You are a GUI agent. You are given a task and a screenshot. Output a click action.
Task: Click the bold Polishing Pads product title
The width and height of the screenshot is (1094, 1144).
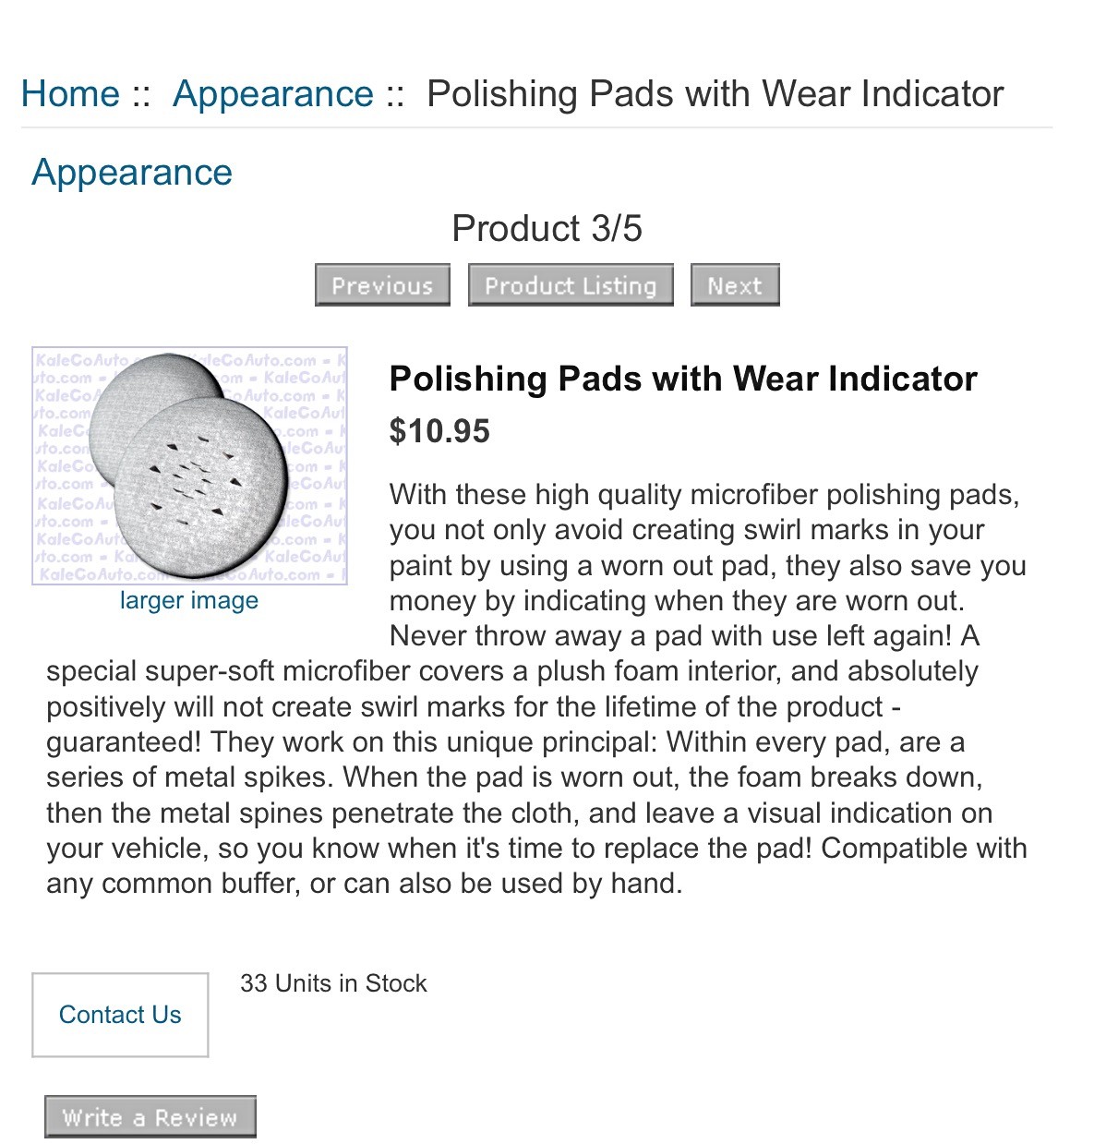(683, 379)
